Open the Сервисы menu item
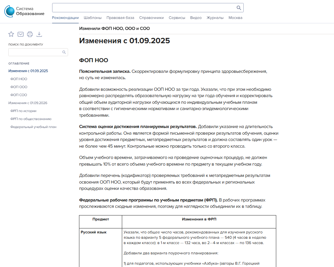Viewport: 334px width, 267px height. tap(177, 18)
